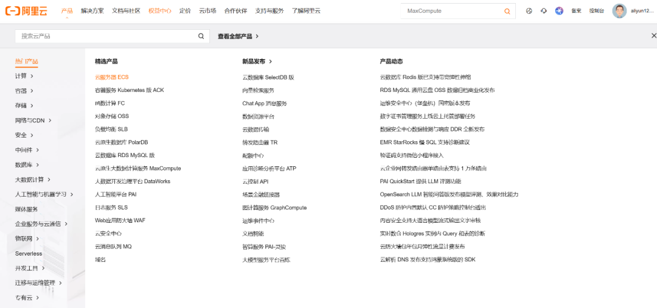This screenshot has width=657, height=308.
Task: Select Serverless in the sidebar
Action: [x=29, y=254]
